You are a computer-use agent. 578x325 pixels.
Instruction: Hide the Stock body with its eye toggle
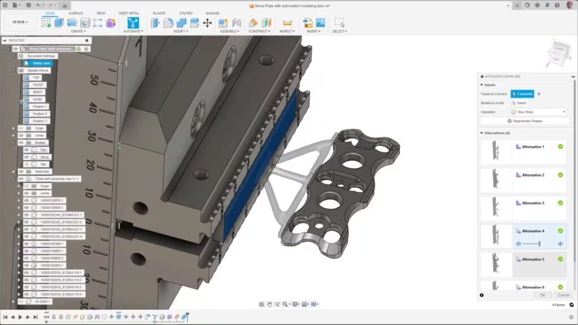(x=27, y=156)
